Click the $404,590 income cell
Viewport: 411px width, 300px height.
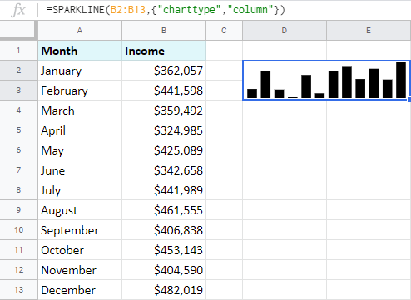(x=164, y=270)
